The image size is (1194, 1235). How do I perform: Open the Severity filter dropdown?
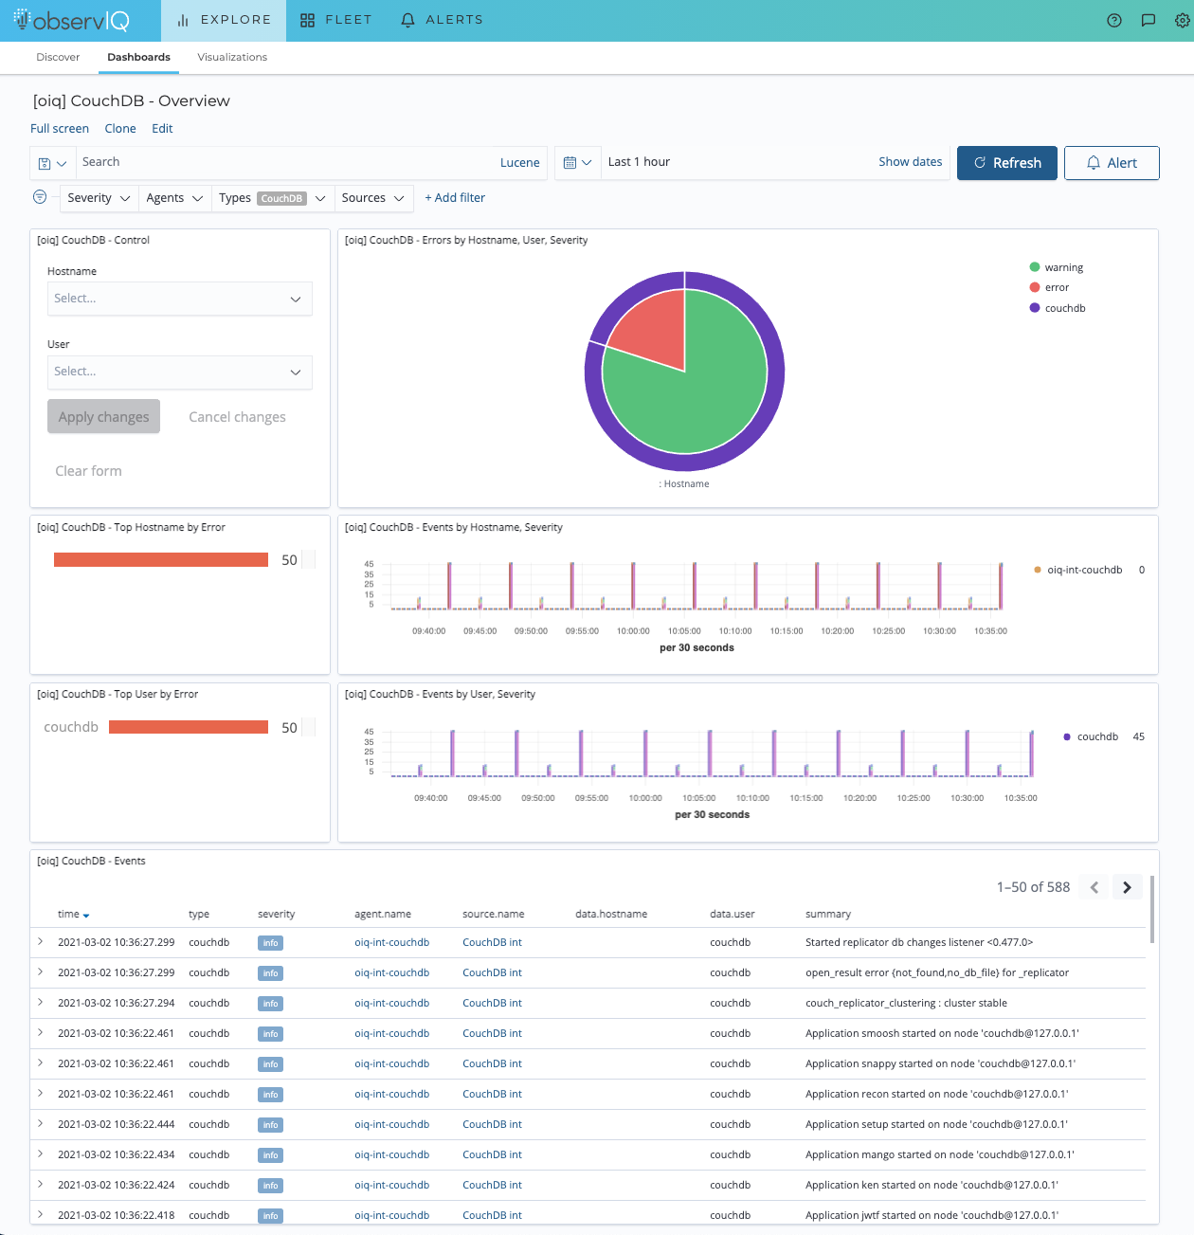[99, 198]
